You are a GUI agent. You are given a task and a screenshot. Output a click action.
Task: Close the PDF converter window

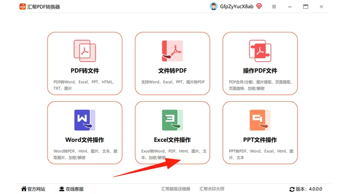pos(321,6)
